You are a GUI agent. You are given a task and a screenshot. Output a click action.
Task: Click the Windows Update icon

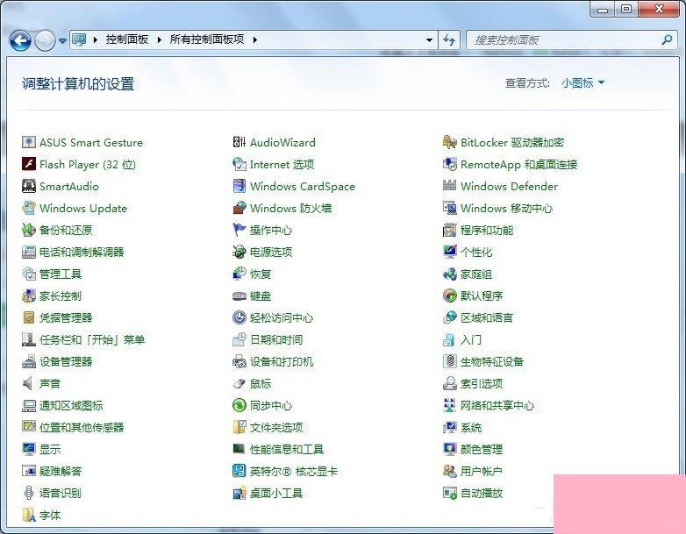28,208
